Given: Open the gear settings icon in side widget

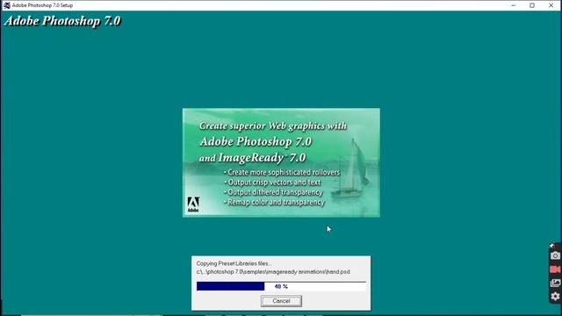Looking at the screenshot, I should tap(555, 297).
